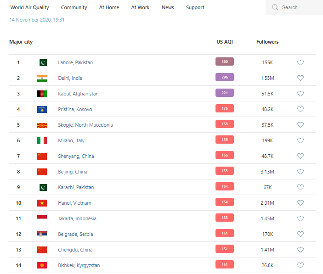This screenshot has height=274, width=323.
Task: Click the Pakistan flag beside Lahore
Action: coord(42,62)
